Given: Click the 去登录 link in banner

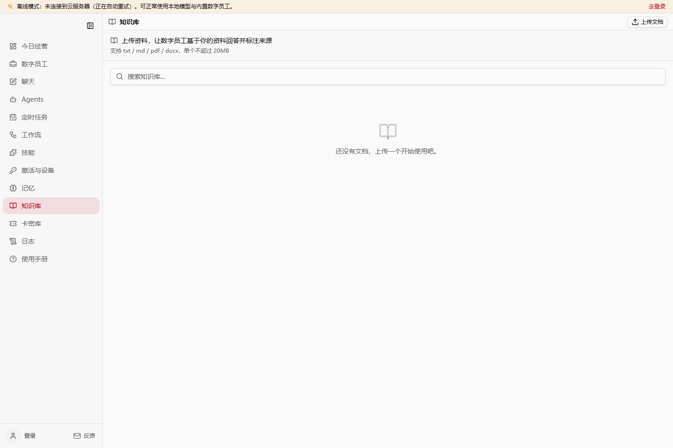Looking at the screenshot, I should tap(657, 7).
